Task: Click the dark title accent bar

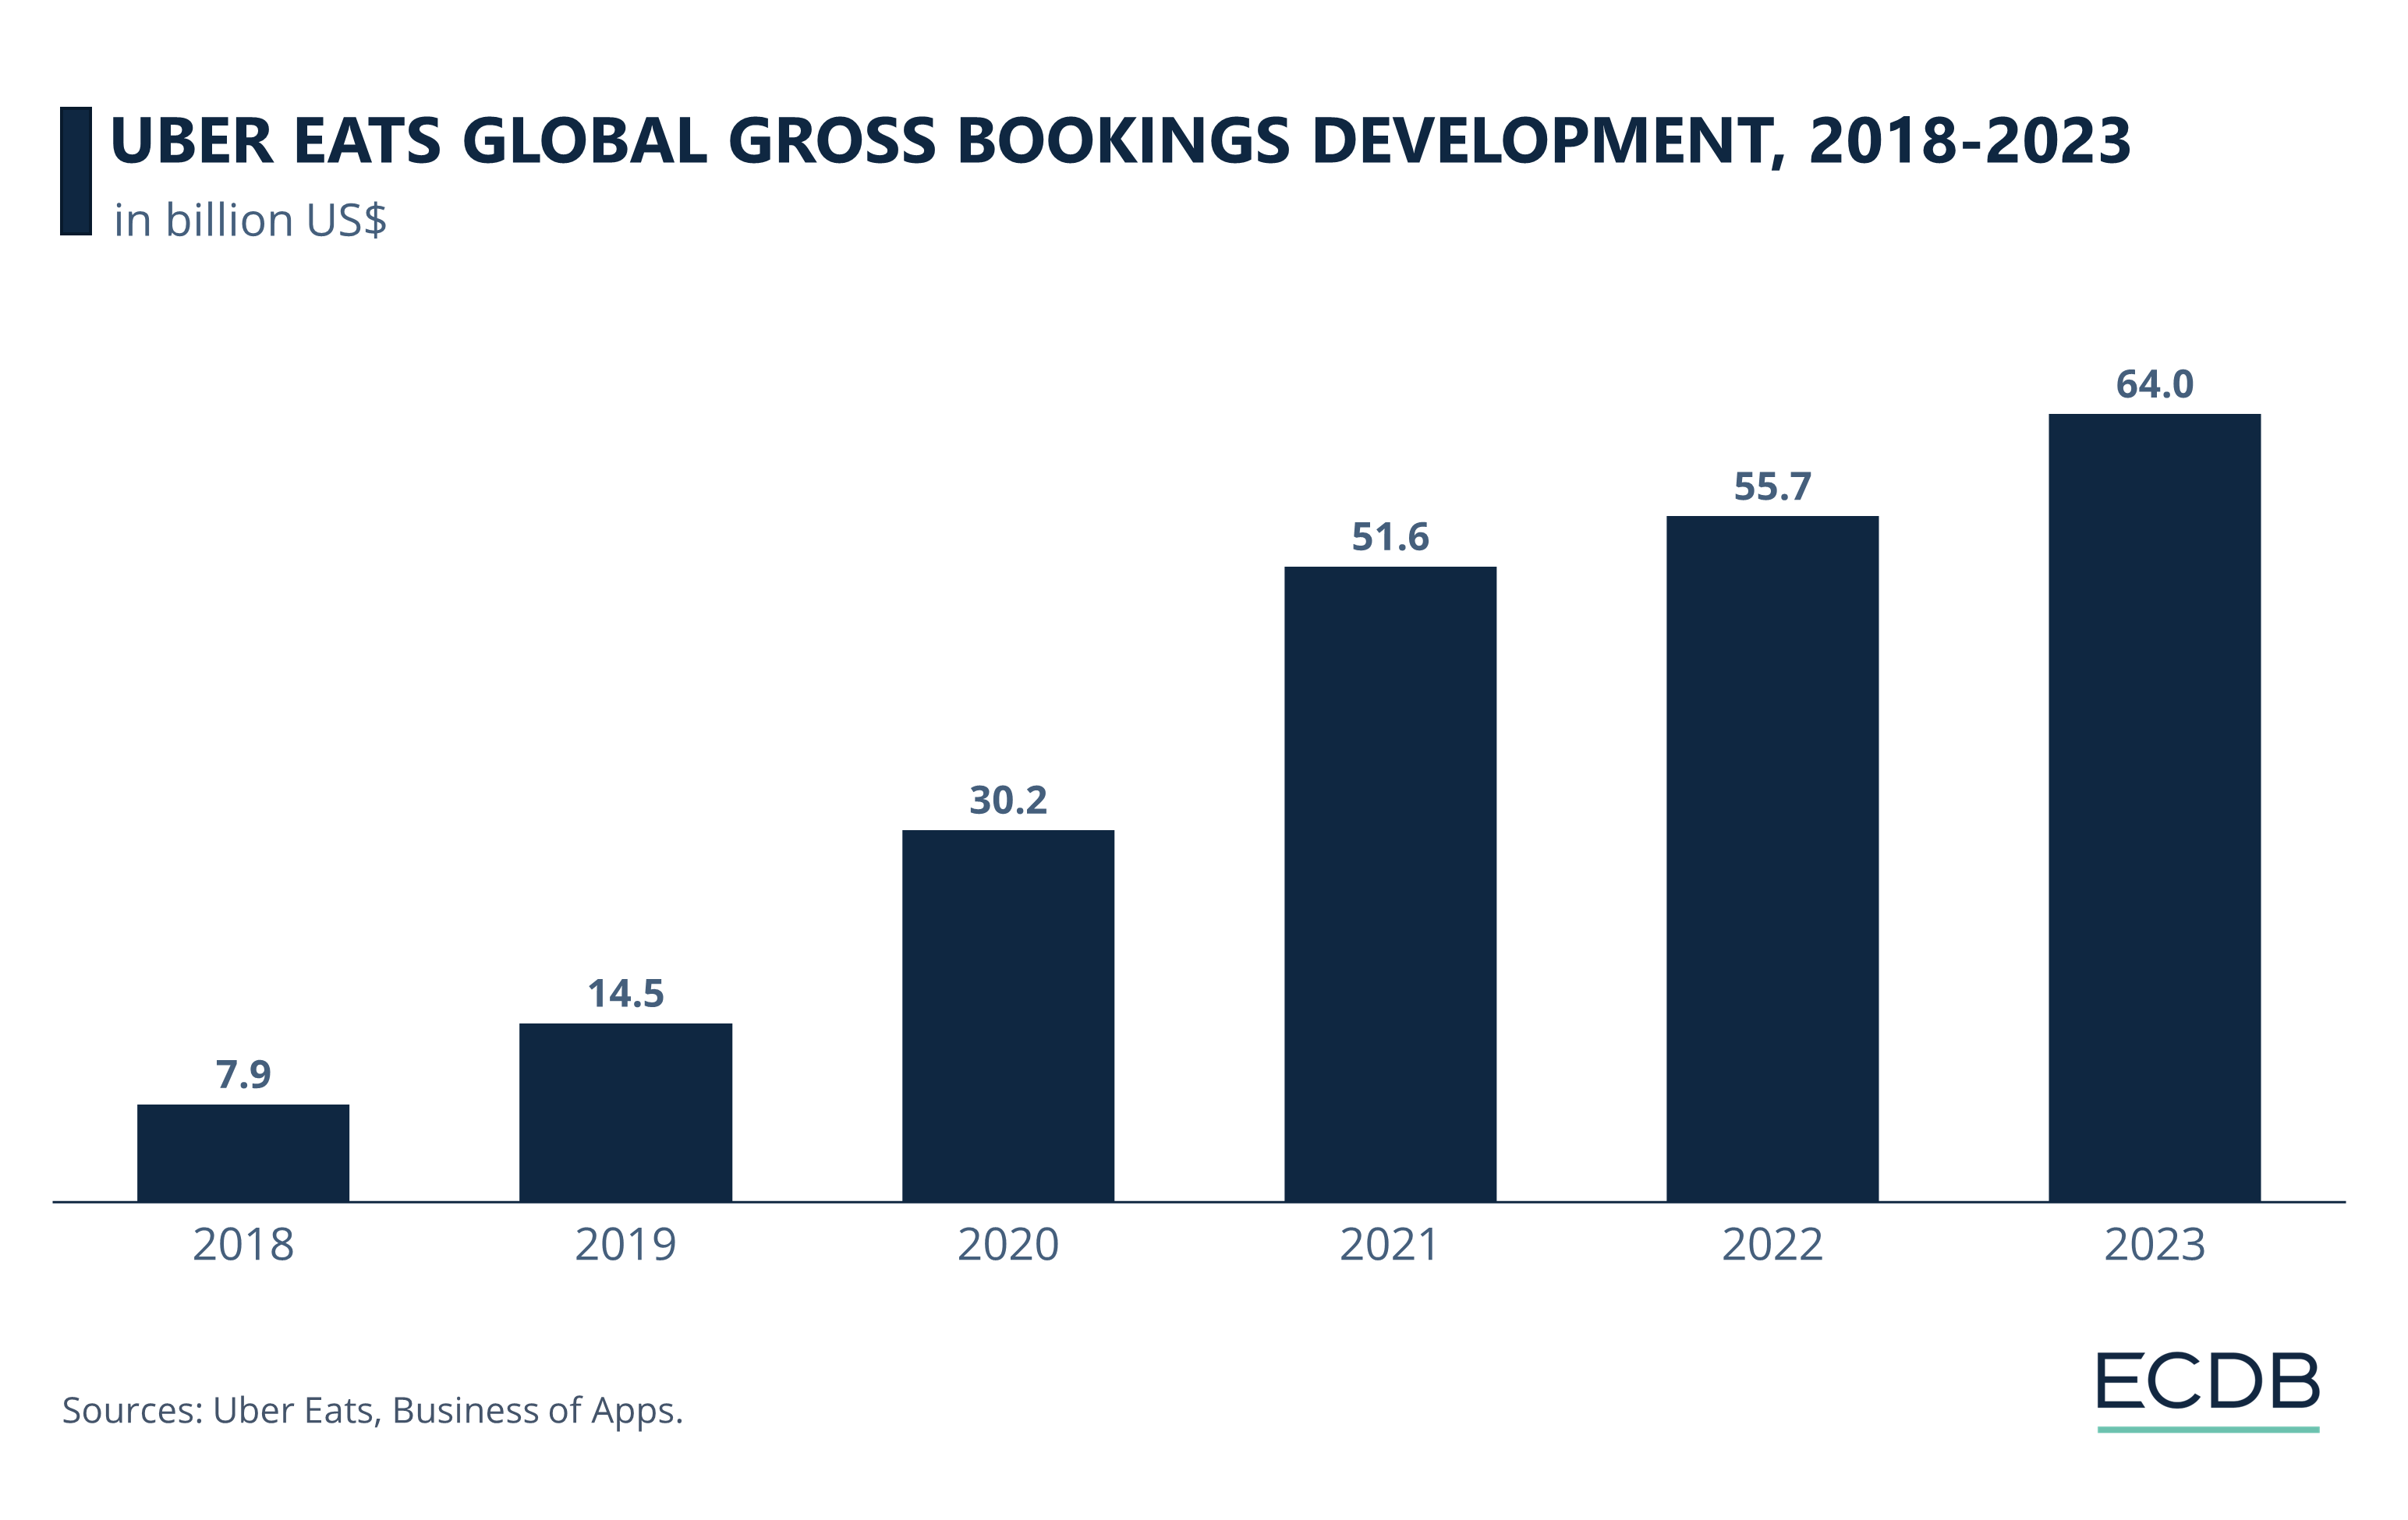Action: 76,171
